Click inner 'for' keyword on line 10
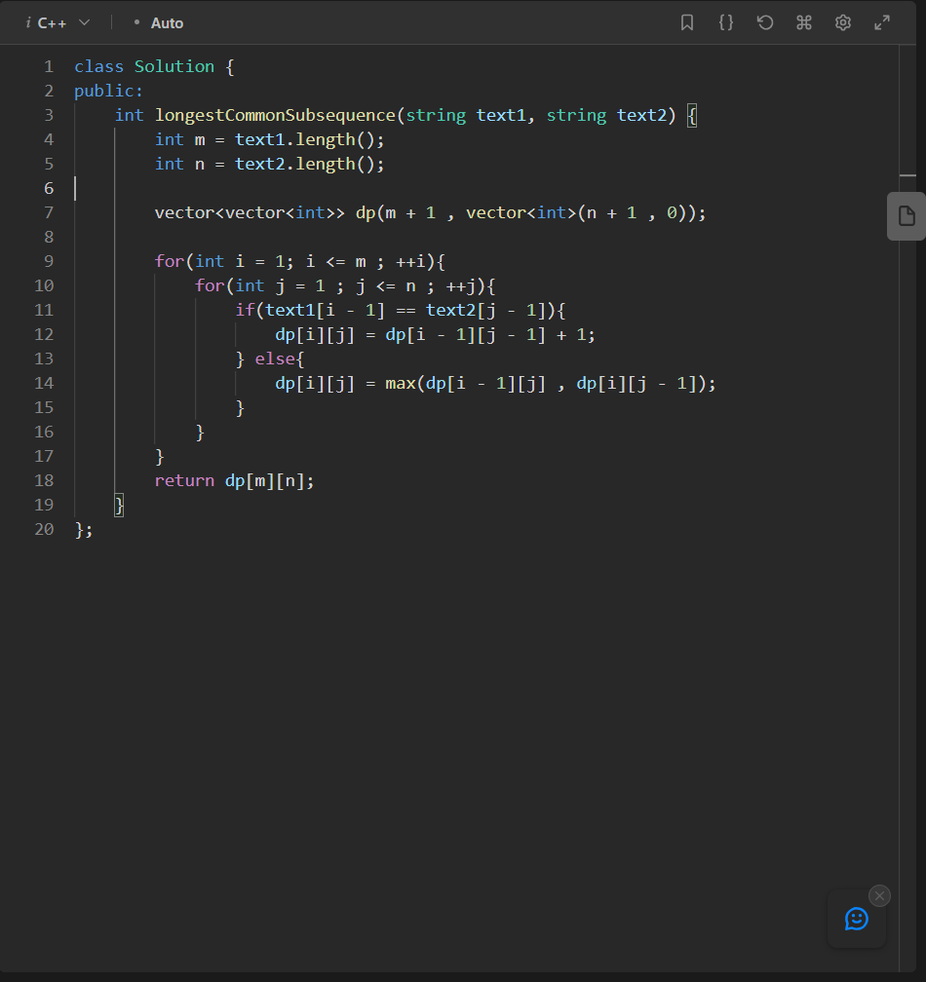 pyautogui.click(x=210, y=285)
